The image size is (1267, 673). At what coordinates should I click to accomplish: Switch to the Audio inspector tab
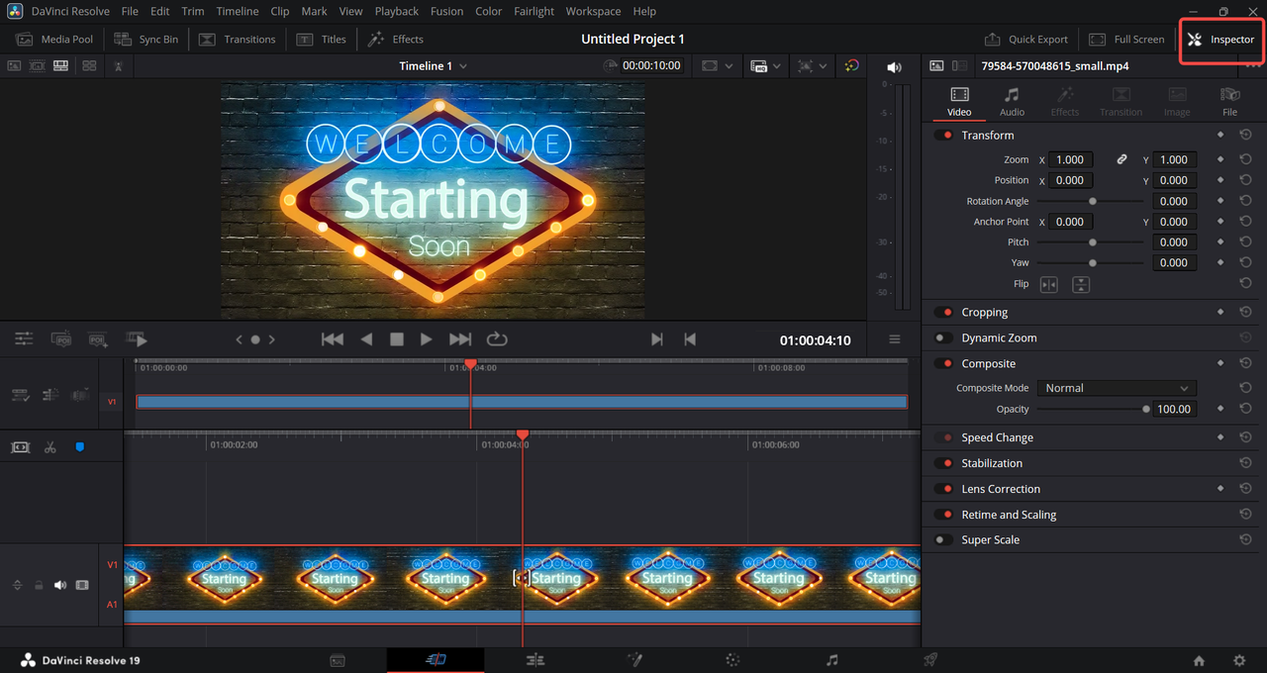(x=1012, y=101)
